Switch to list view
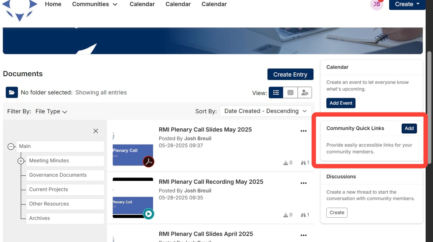Image resolution: width=433 pixels, height=242 pixels. pos(276,92)
